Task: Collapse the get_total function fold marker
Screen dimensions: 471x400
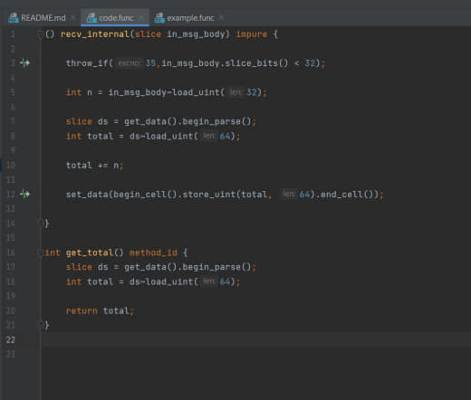Action: pyautogui.click(x=40, y=252)
